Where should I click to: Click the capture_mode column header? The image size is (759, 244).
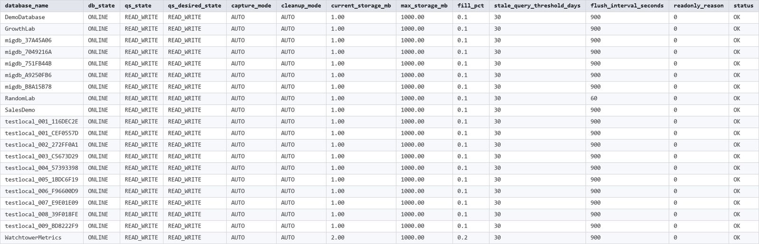pos(251,6)
